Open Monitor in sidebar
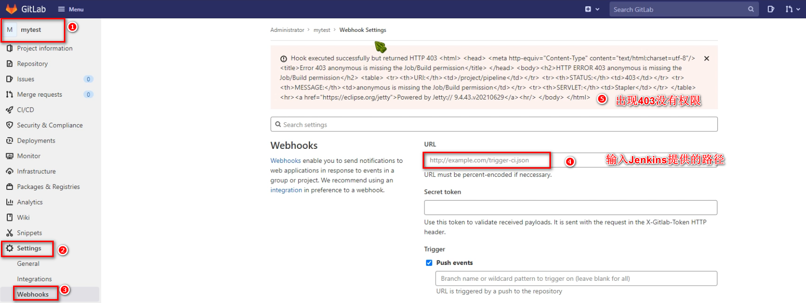Image resolution: width=806 pixels, height=303 pixels. pos(29,156)
